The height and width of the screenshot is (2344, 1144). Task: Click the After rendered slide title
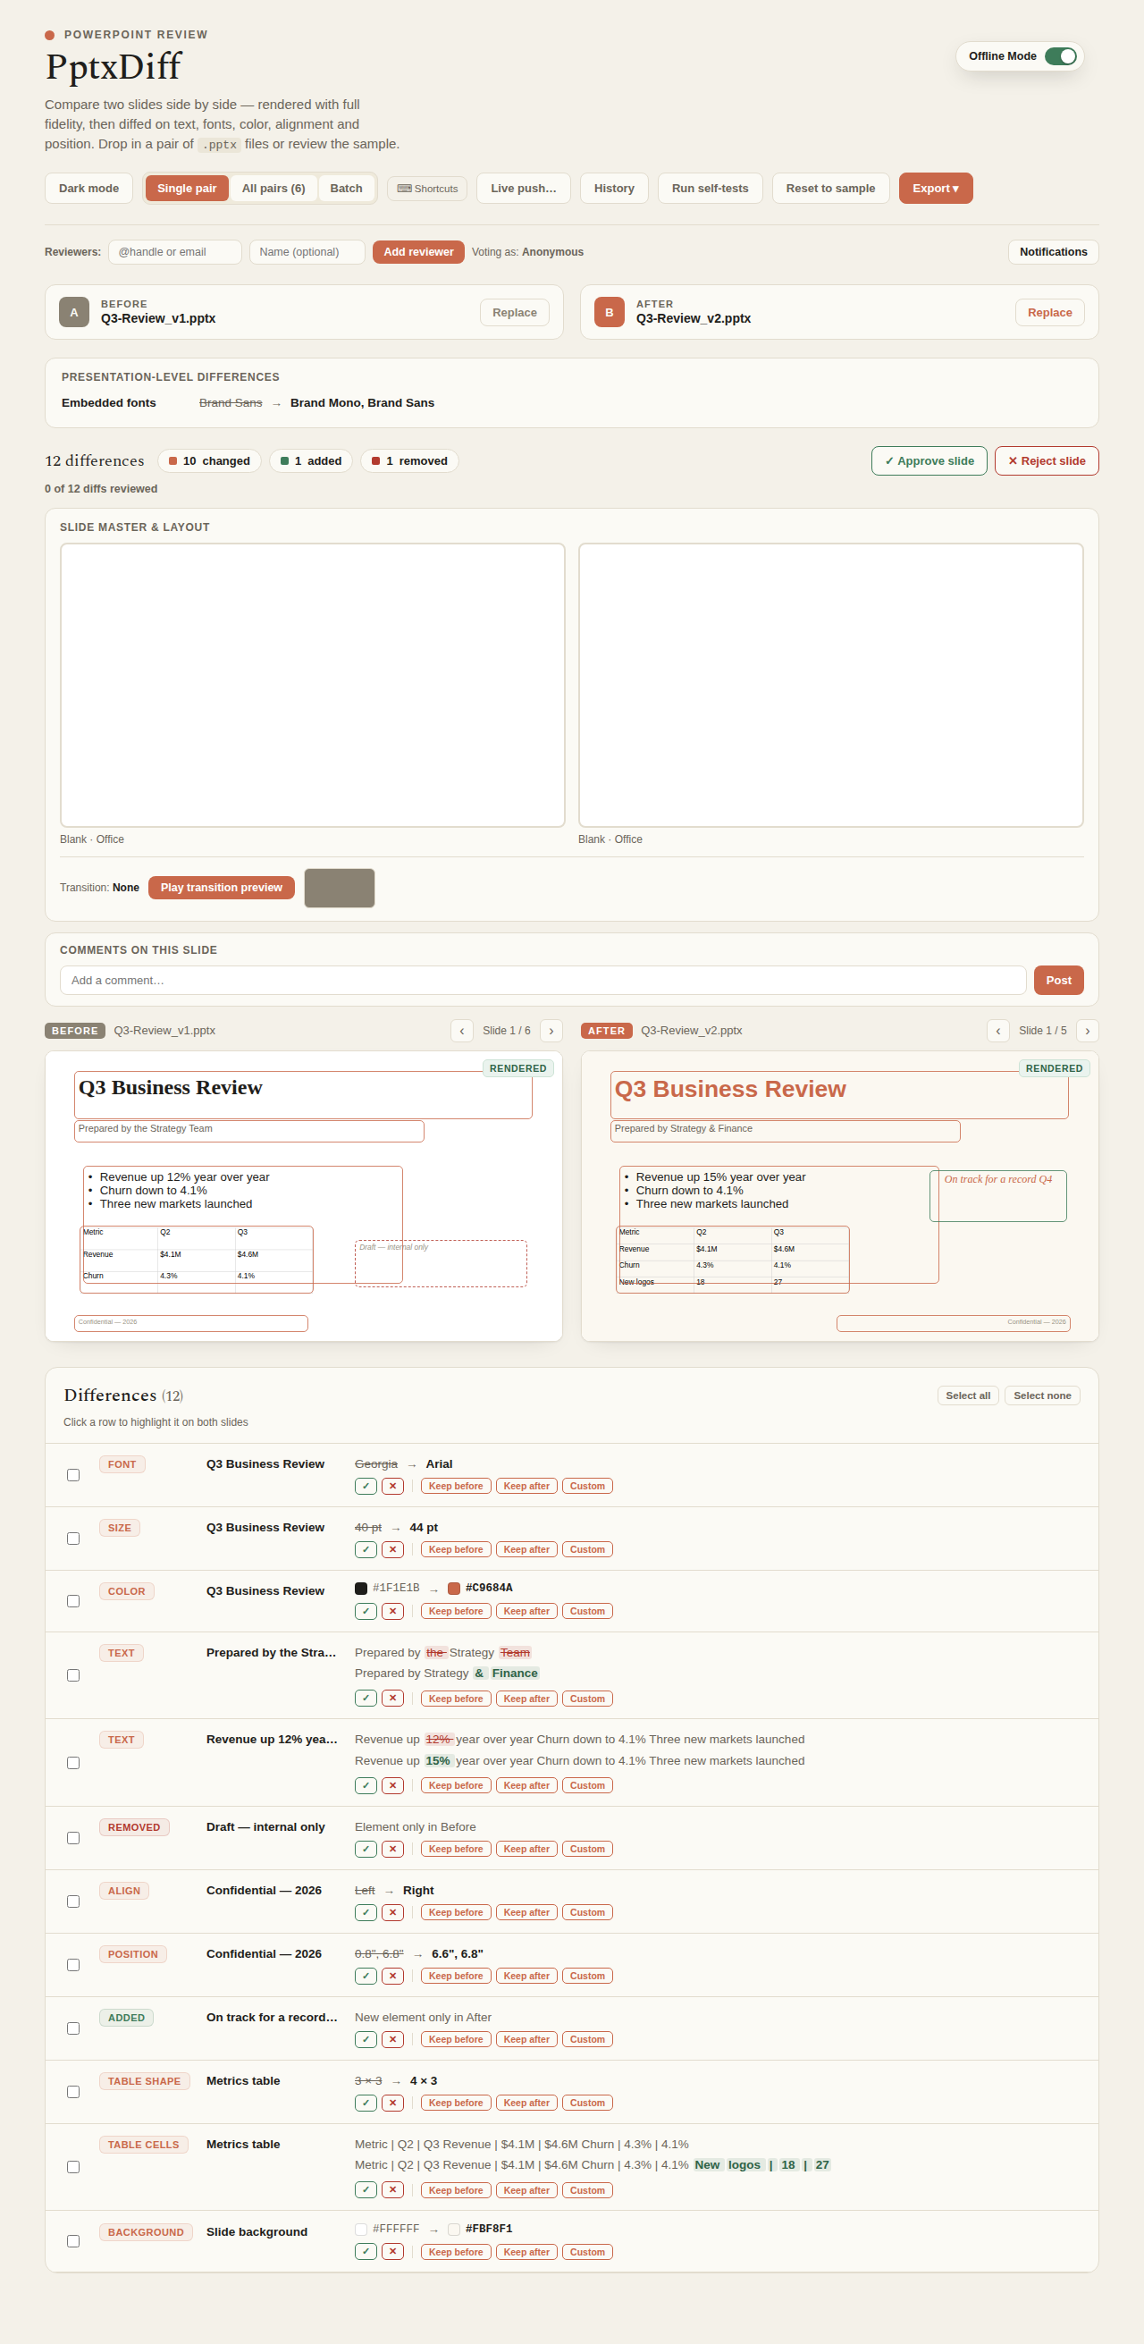(x=730, y=1089)
